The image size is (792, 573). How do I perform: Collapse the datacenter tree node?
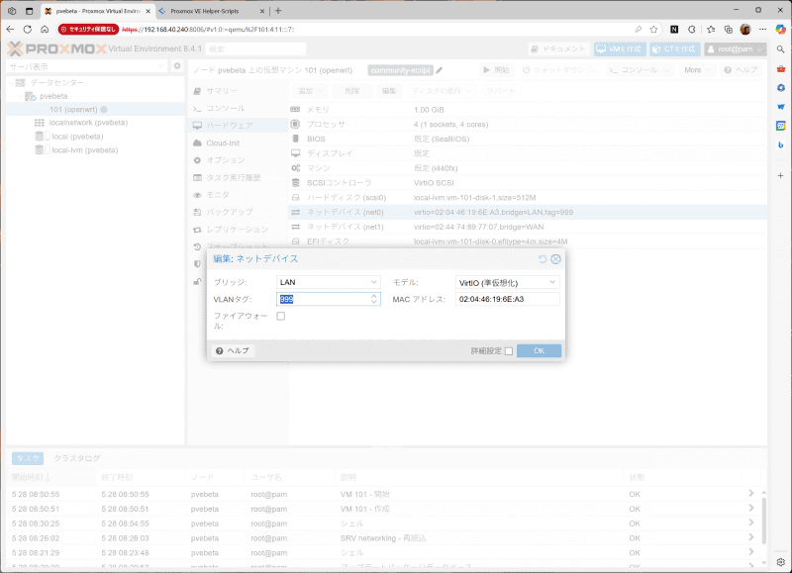click(12, 82)
